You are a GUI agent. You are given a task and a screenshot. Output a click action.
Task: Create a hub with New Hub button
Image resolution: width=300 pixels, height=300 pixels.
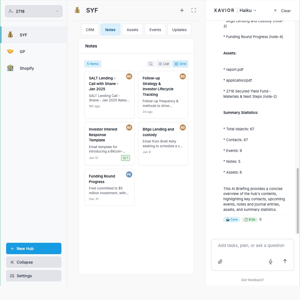click(34, 248)
